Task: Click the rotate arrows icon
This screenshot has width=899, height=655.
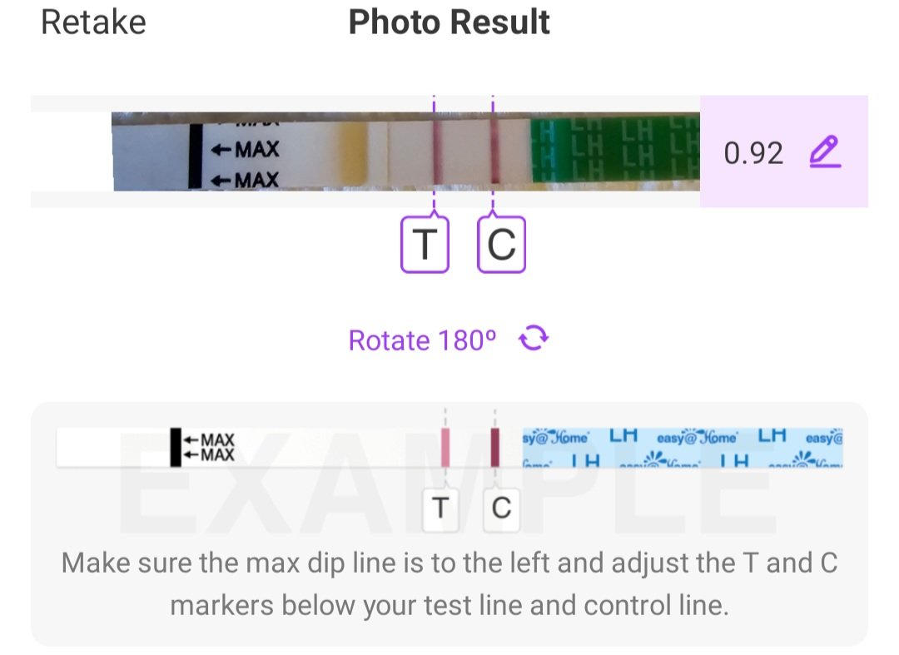Action: (534, 340)
